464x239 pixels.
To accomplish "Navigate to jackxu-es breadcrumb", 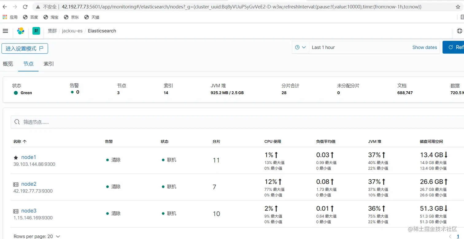I will (72, 31).
